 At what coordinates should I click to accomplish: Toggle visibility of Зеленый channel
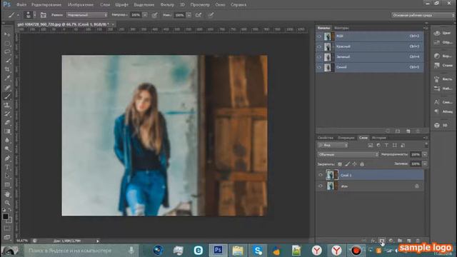coord(319,57)
